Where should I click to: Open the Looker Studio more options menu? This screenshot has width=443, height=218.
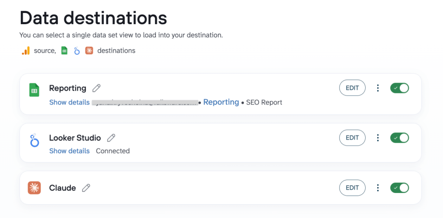click(378, 138)
